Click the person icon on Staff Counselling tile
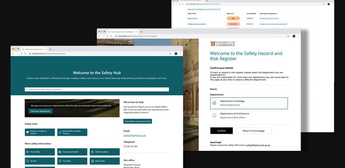This screenshot has height=168, width=345. pyautogui.click(x=92, y=152)
